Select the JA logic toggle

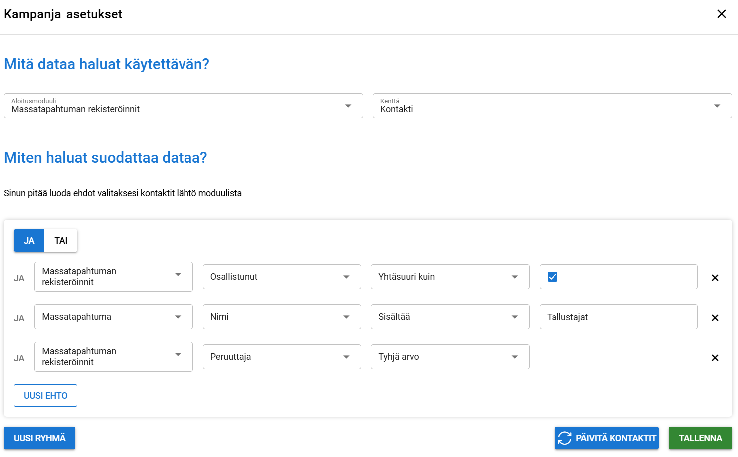coord(29,241)
